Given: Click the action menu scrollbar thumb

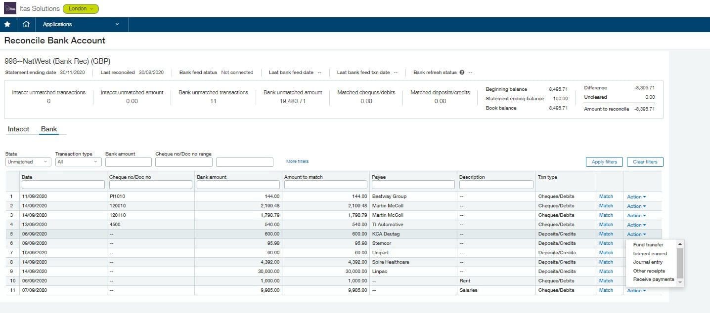Looking at the screenshot, I should tap(680, 263).
